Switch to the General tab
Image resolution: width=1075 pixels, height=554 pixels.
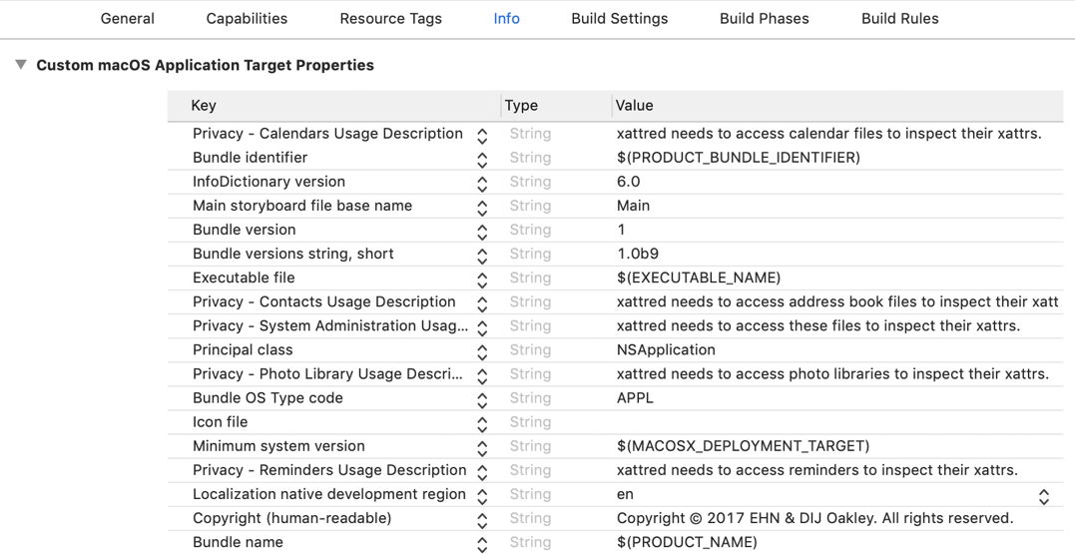click(127, 18)
